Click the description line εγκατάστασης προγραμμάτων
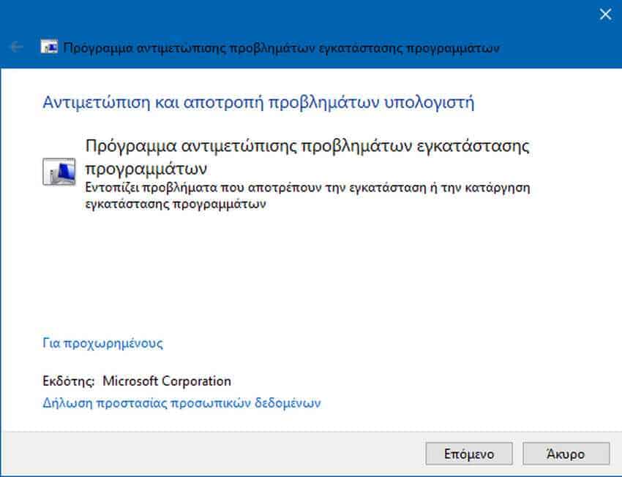 (x=176, y=205)
